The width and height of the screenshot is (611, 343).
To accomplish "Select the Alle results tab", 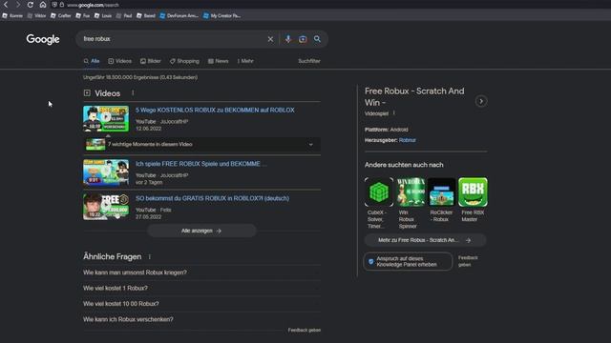I will tap(92, 61).
